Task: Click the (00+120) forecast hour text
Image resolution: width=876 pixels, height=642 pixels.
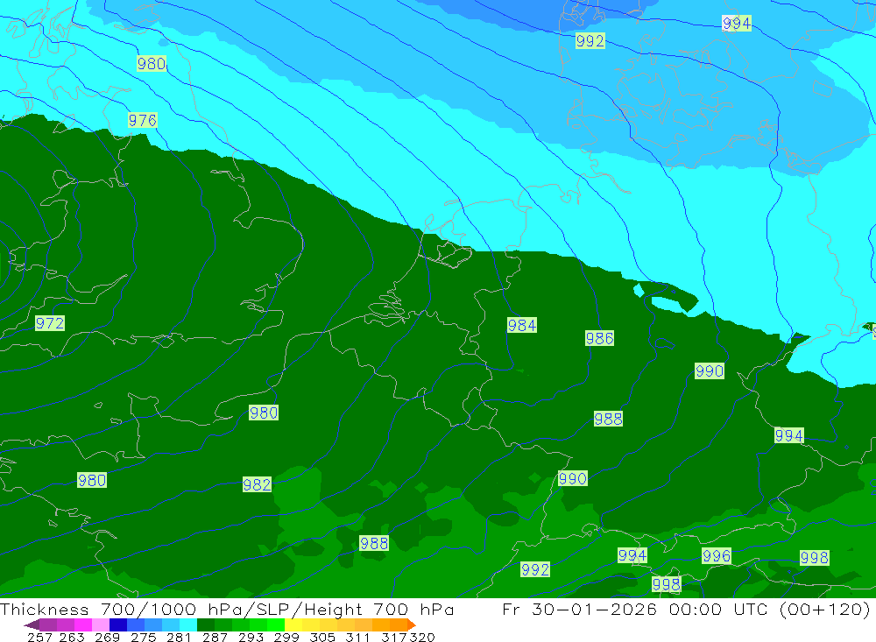Action: tap(824, 609)
